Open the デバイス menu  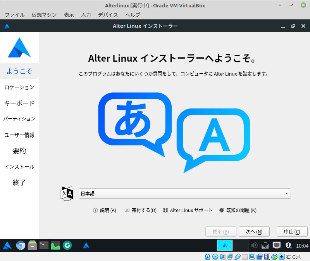click(108, 15)
